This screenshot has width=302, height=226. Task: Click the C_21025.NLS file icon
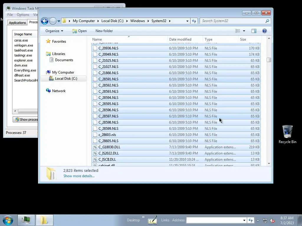[95, 61]
